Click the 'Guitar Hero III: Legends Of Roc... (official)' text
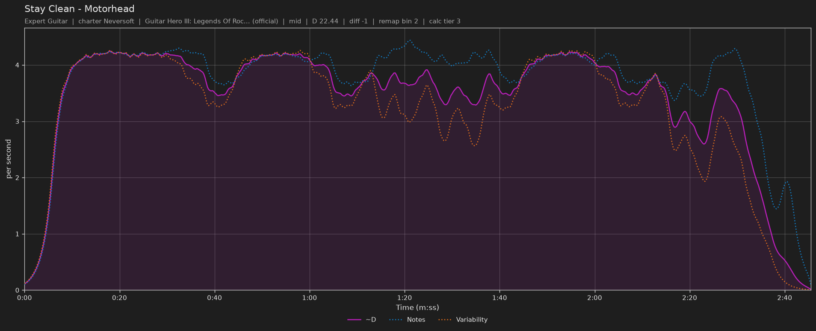Image resolution: width=816 pixels, height=331 pixels. (x=211, y=21)
